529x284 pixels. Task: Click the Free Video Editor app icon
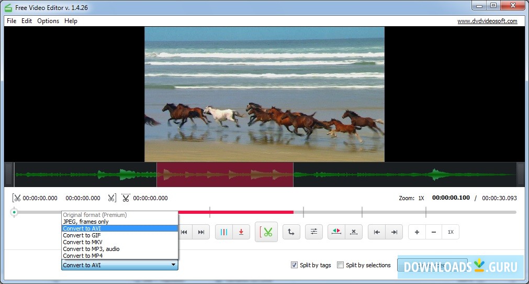[8, 7]
